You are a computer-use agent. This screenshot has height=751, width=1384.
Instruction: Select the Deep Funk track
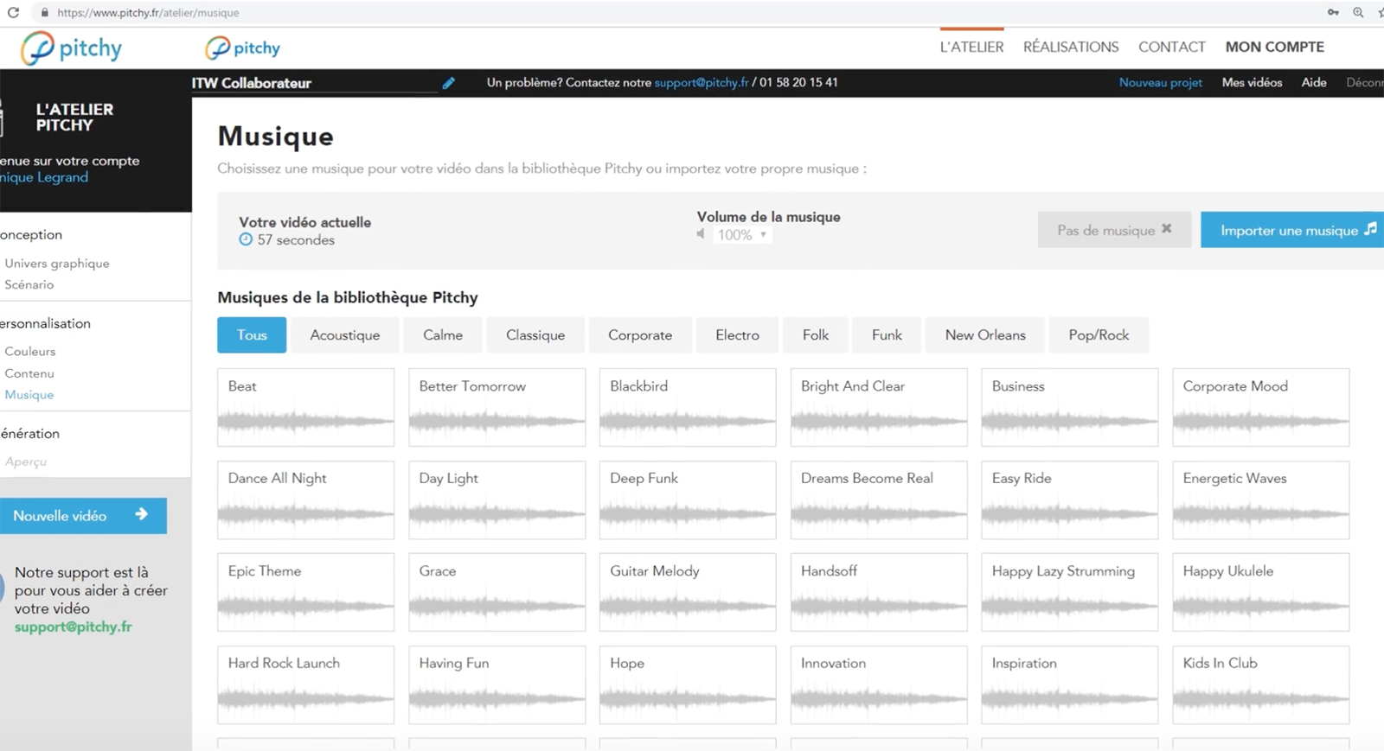(688, 500)
